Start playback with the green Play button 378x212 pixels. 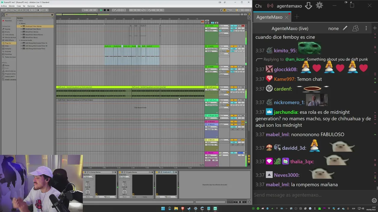pos(101,10)
